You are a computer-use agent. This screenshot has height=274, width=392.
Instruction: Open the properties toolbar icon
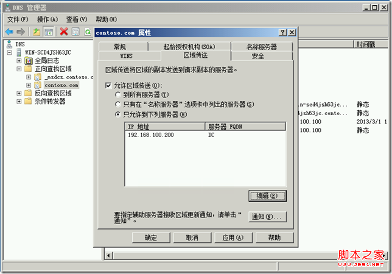pos(75,32)
